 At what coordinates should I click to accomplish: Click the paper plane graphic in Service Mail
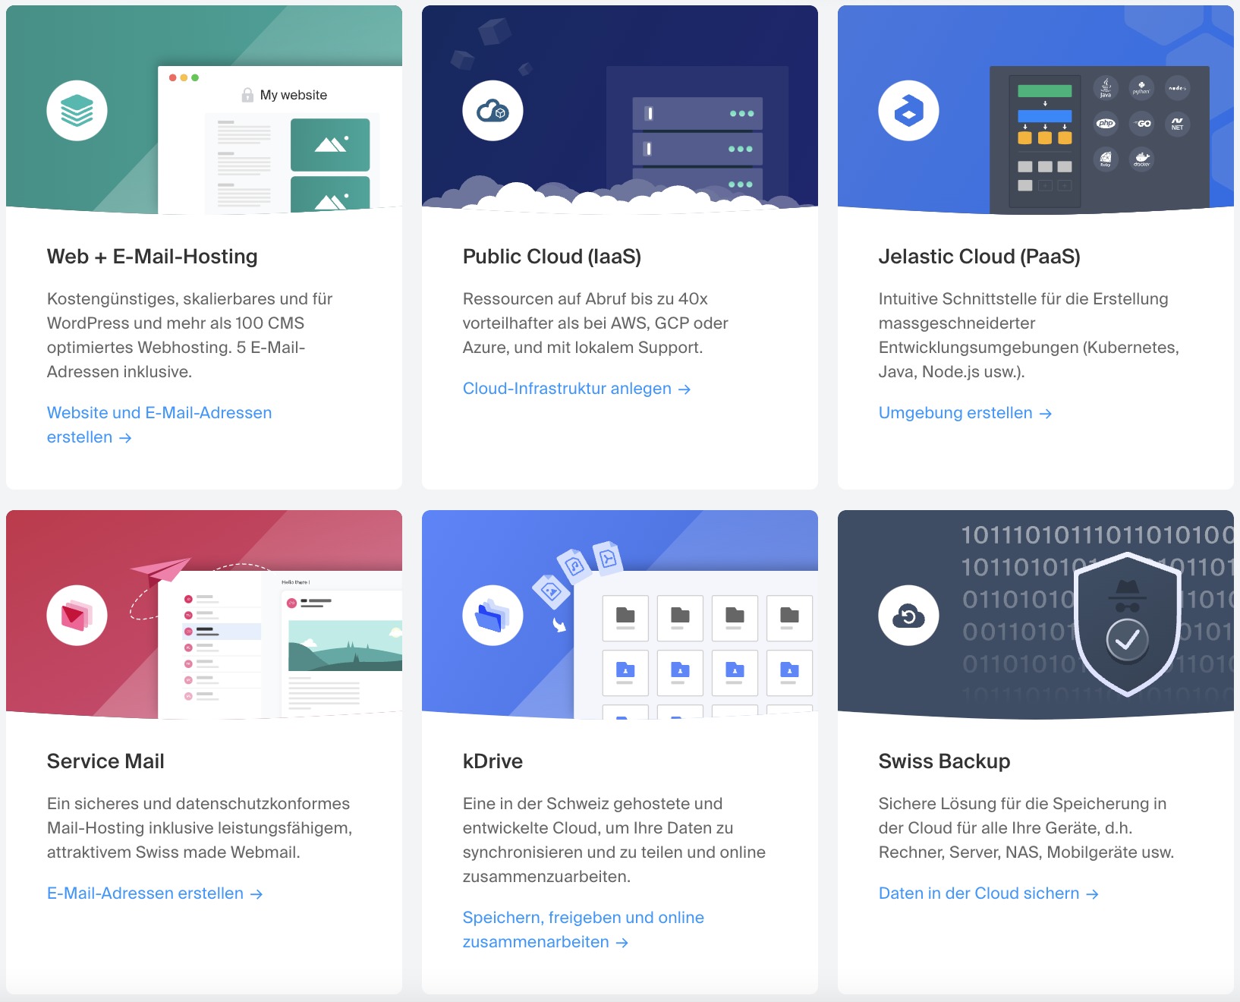160,571
